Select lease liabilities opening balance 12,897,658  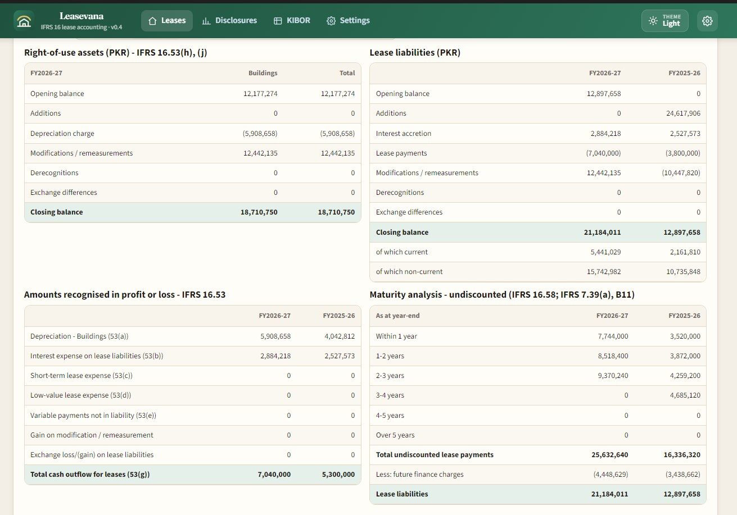coord(604,94)
